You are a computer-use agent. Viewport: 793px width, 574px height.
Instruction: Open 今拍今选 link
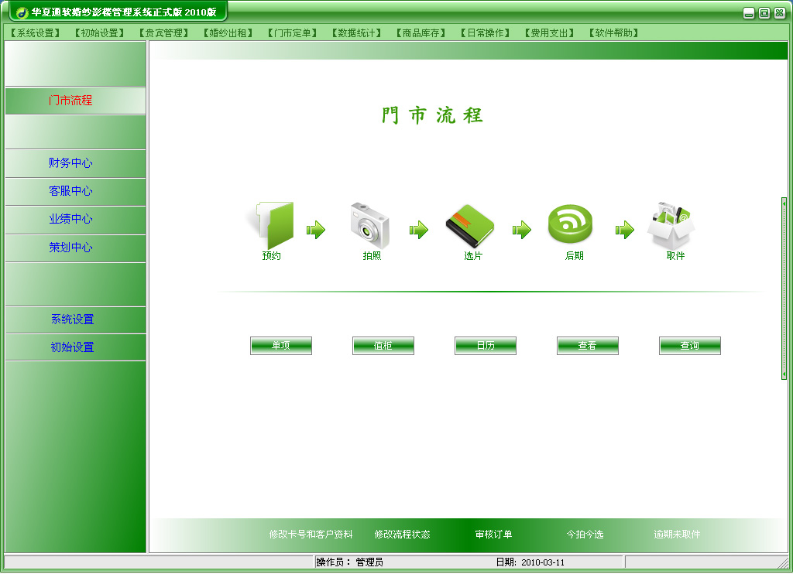[x=585, y=534]
